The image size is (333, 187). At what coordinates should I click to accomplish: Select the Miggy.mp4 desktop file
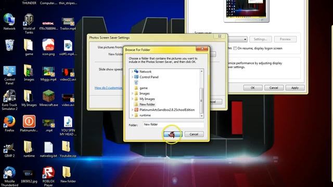[x=48, y=73]
